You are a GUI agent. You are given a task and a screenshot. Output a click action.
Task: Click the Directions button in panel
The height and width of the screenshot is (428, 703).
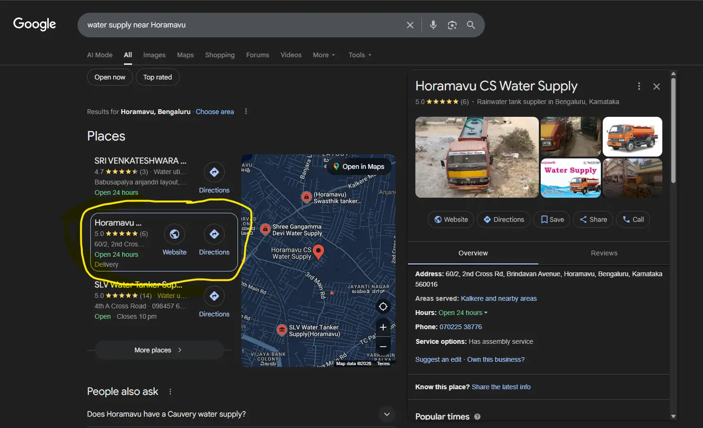pos(503,219)
